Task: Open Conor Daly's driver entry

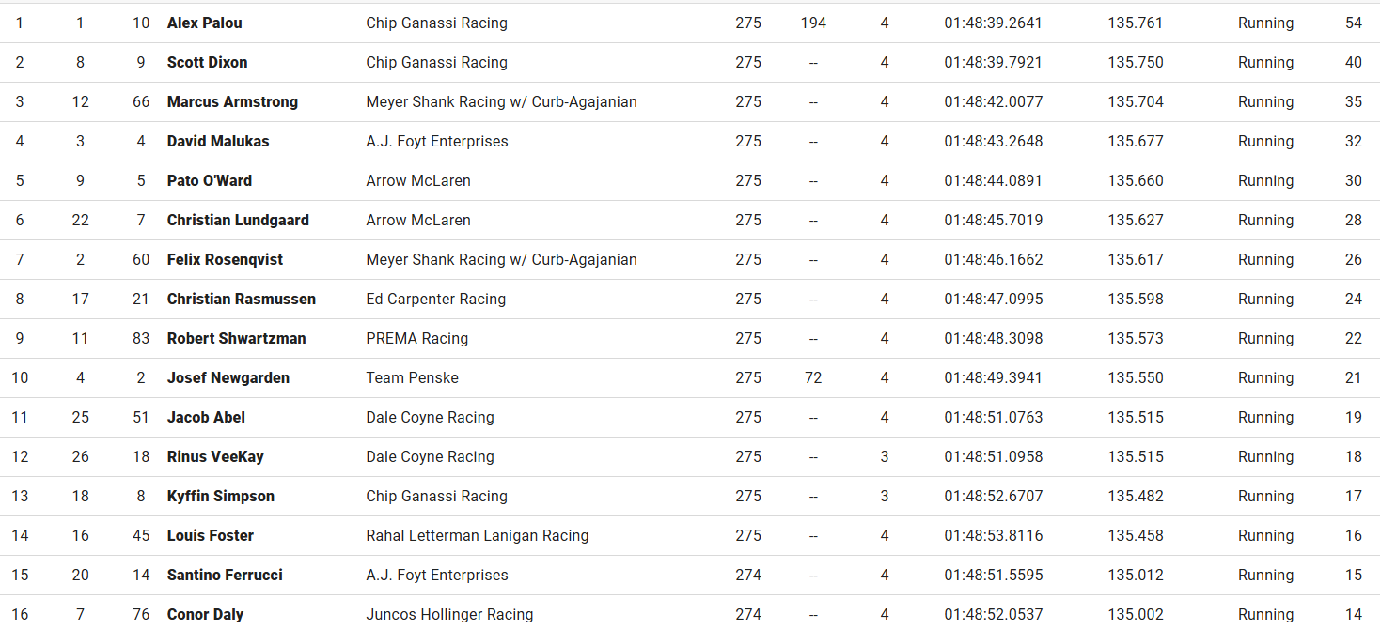Action: point(205,615)
